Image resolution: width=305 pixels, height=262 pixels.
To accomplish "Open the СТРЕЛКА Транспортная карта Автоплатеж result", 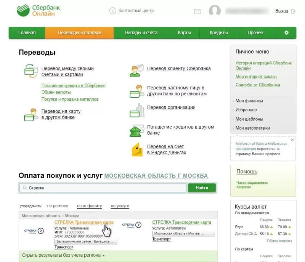I will [181, 222].
